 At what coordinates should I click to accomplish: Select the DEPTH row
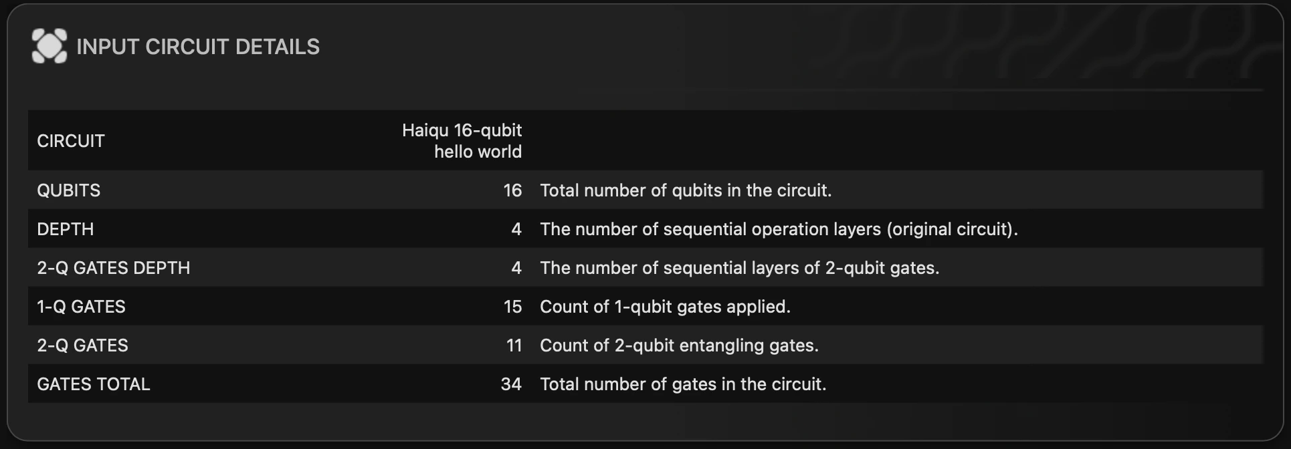click(65, 229)
